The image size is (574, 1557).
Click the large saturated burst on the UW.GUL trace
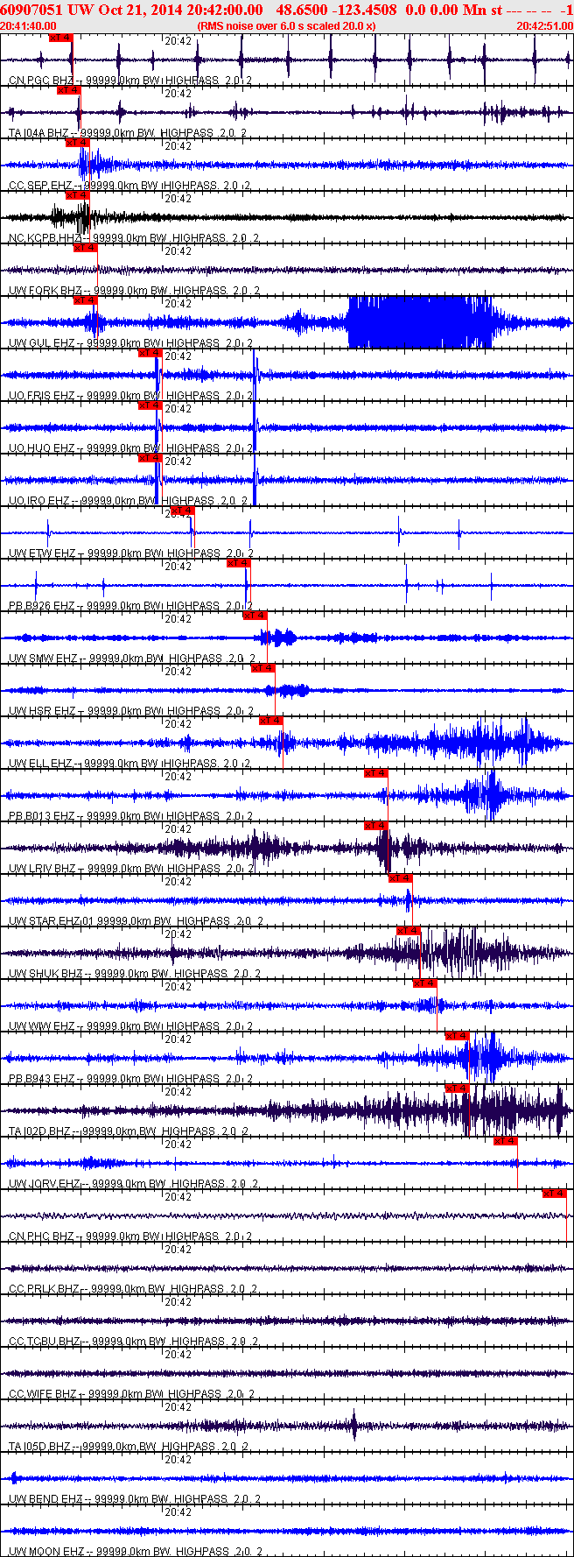pyautogui.click(x=420, y=322)
